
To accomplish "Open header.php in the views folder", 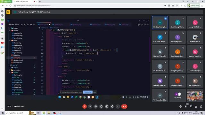I will click(x=18, y=45).
